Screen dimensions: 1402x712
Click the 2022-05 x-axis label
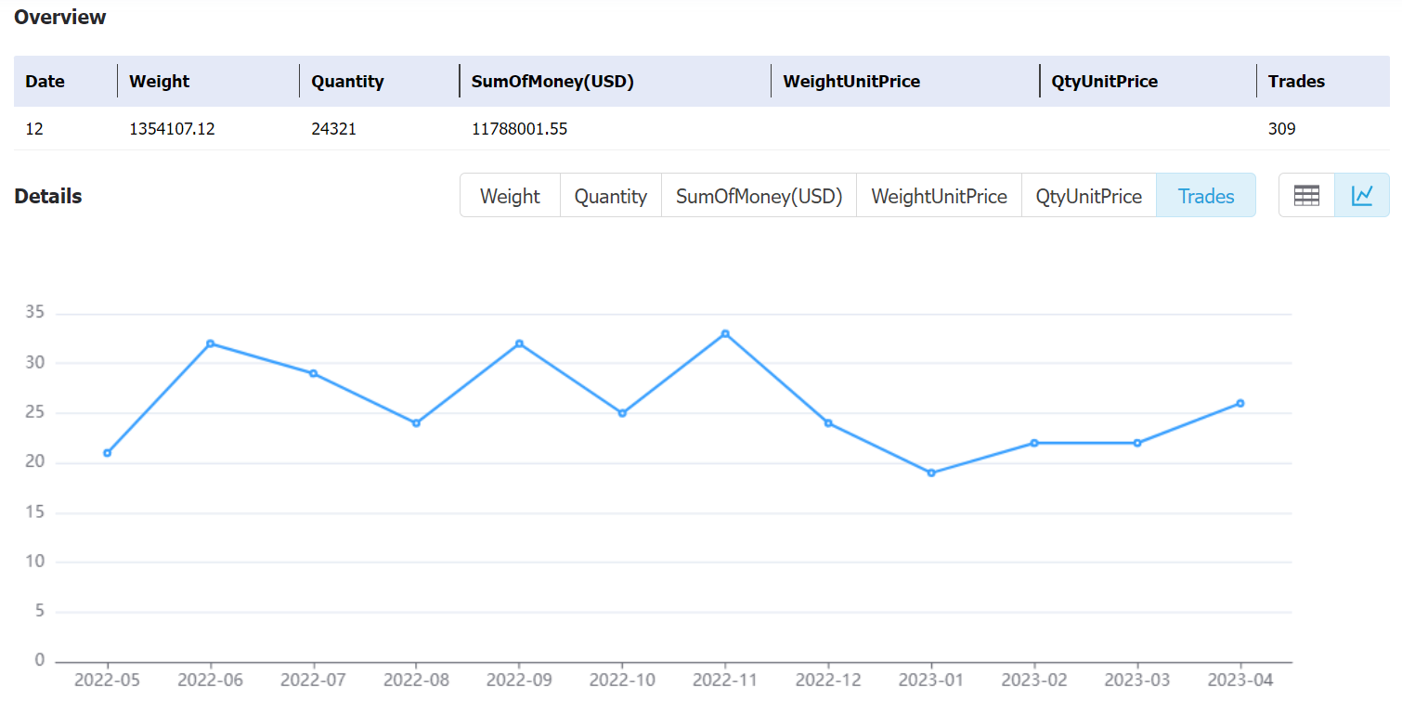coord(108,680)
